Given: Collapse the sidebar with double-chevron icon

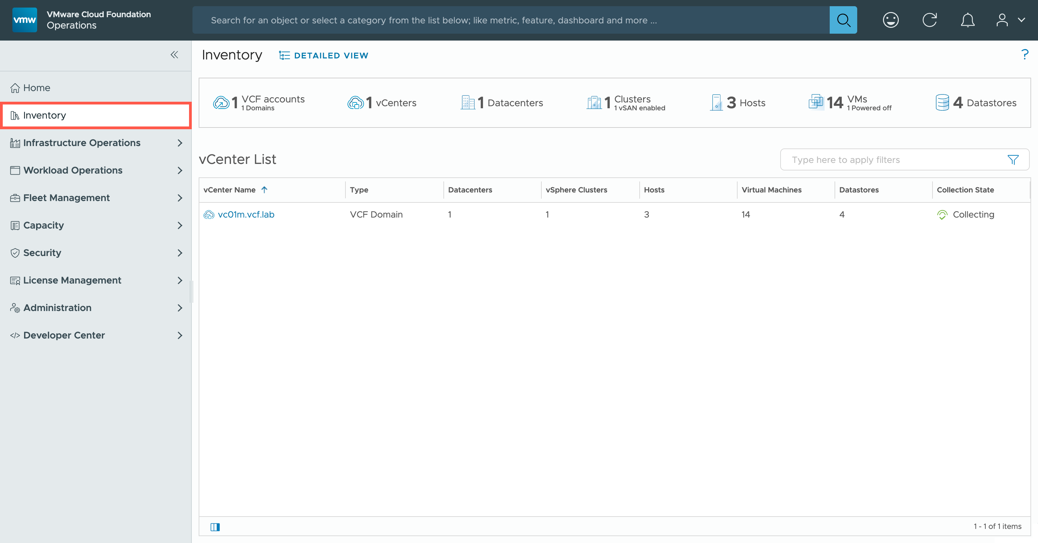Looking at the screenshot, I should pyautogui.click(x=174, y=55).
